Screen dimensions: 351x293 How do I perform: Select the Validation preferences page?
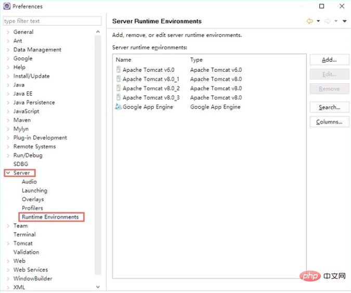[x=26, y=252]
